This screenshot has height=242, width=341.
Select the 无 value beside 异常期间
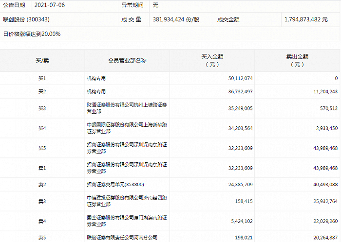(x=155, y=5)
